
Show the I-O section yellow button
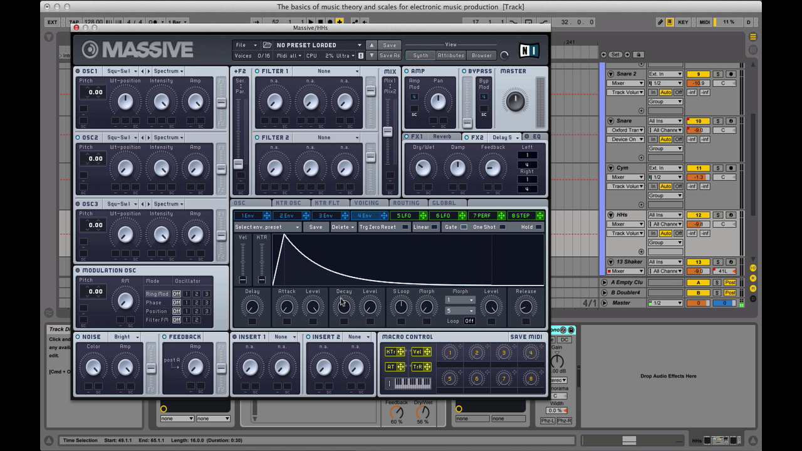(x=753, y=268)
